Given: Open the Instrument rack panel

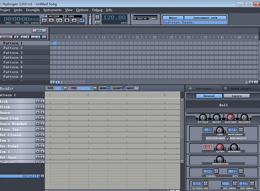Looking at the screenshot, I should point(205,18).
